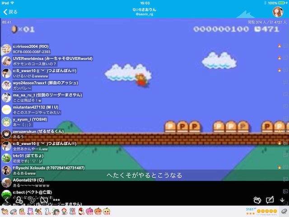The width and height of the screenshot is (289, 217).
Task: Select comment ガンバレ〜
Action: 22,88
